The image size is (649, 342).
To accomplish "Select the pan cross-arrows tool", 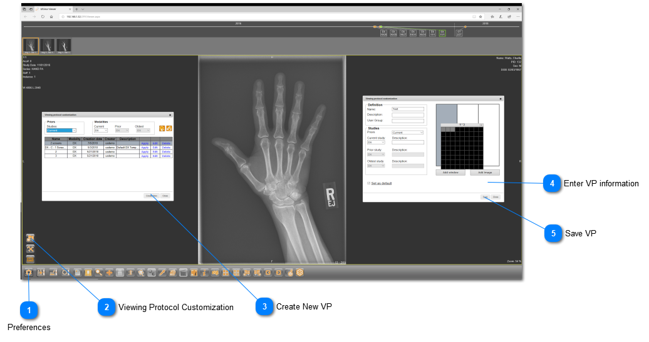I will 109,273.
